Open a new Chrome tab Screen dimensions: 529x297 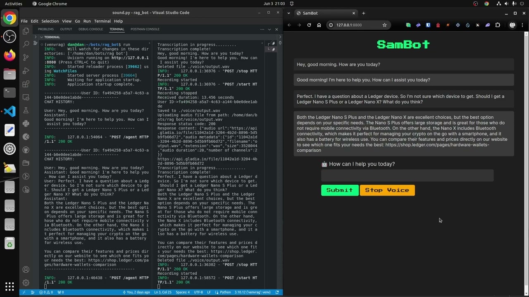pyautogui.click(x=363, y=13)
